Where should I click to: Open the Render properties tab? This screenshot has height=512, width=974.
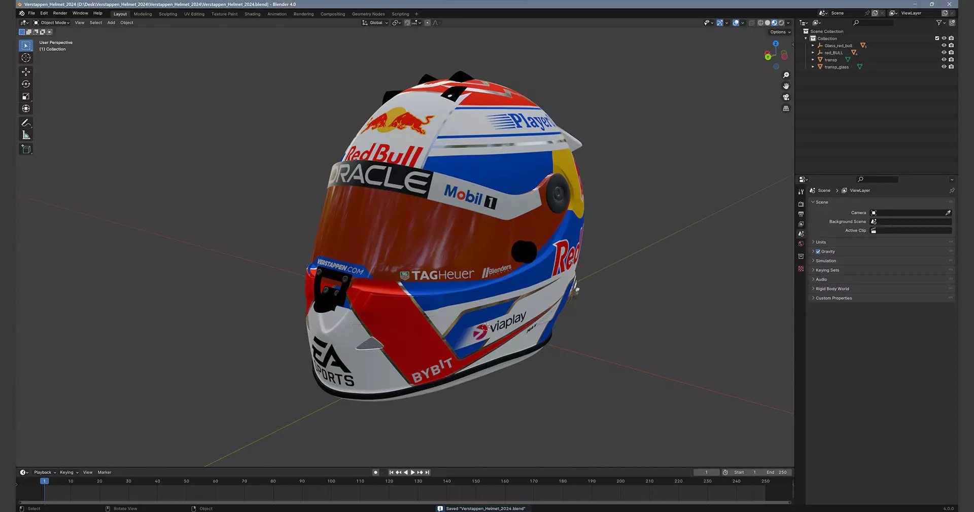[801, 204]
